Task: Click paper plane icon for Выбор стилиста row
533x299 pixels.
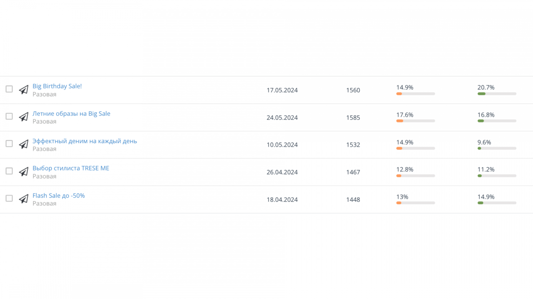Action: coord(24,172)
